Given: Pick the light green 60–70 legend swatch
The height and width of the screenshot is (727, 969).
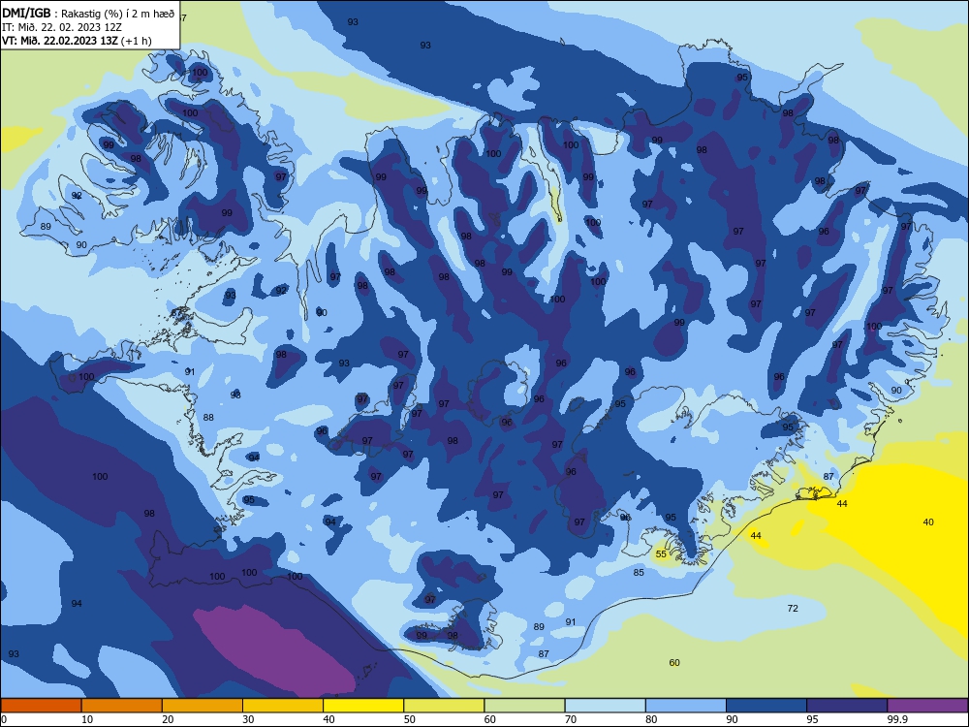Looking at the screenshot, I should [x=524, y=706].
